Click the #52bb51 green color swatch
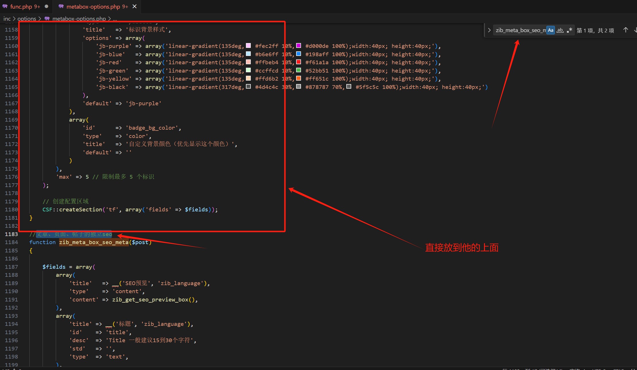Viewport: 637px width, 370px height. pos(299,70)
